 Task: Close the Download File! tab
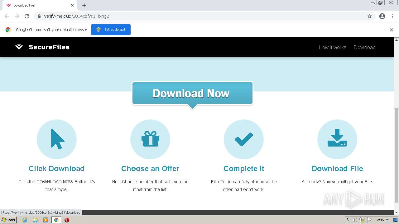pos(72,5)
